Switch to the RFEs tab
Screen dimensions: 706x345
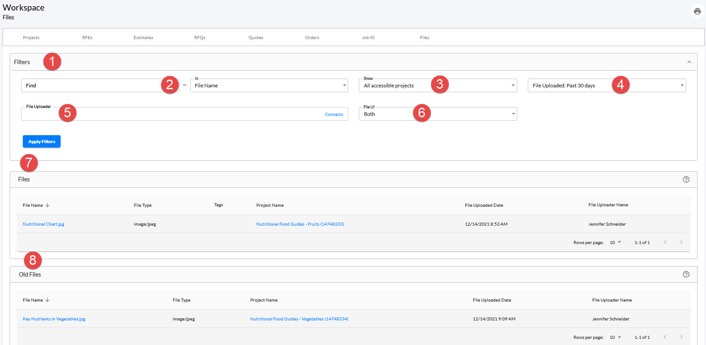click(87, 38)
